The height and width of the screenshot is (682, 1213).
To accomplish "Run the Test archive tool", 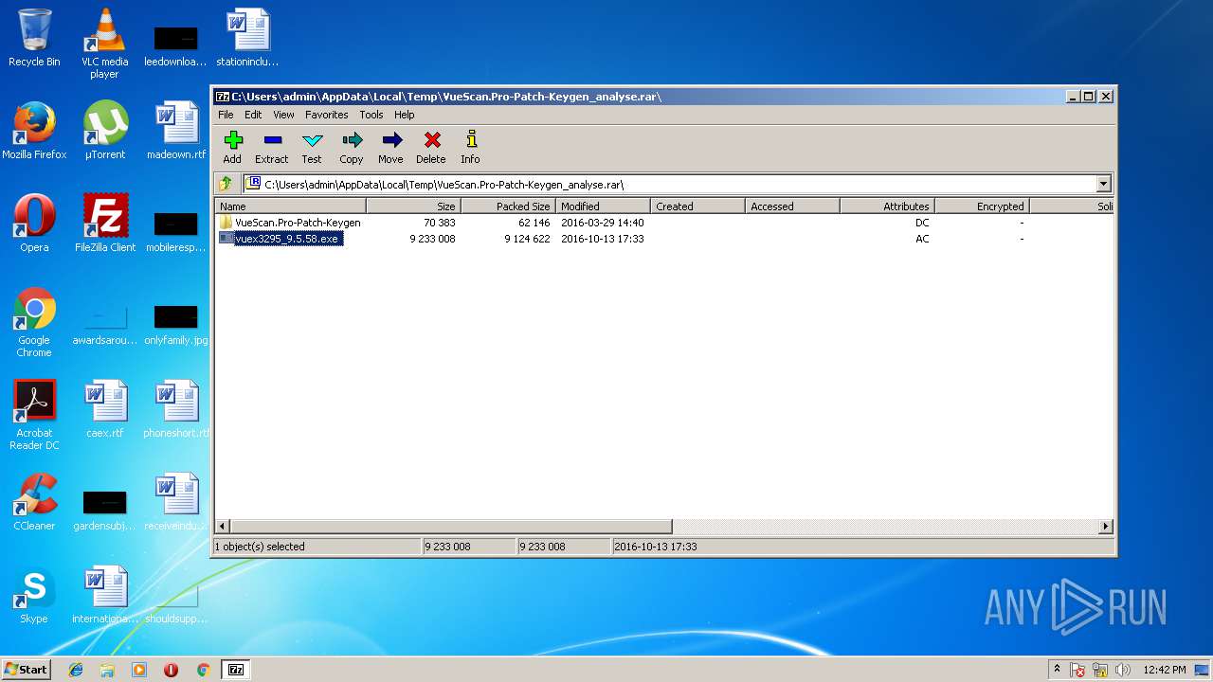I will point(312,147).
